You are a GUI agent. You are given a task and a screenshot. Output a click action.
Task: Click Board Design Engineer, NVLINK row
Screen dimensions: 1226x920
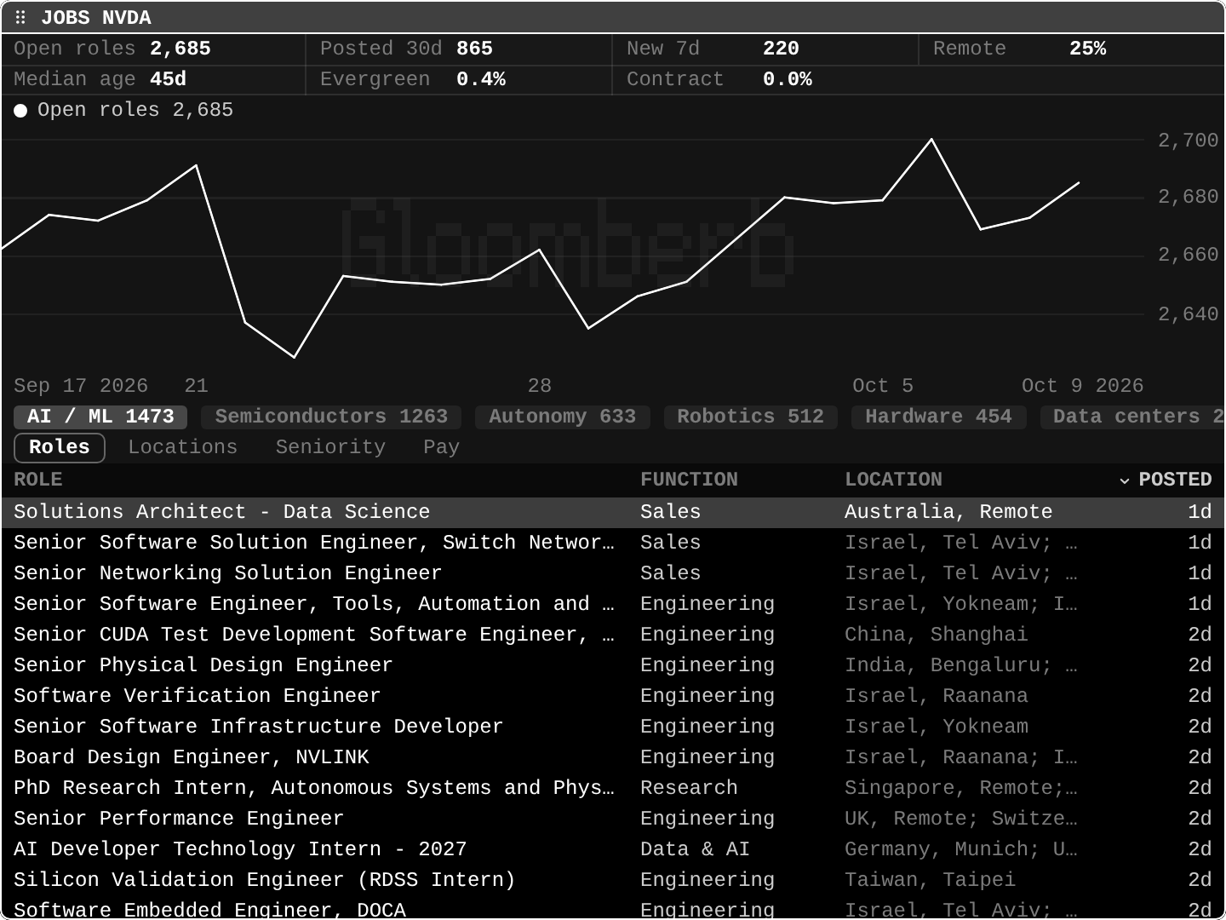613,757
